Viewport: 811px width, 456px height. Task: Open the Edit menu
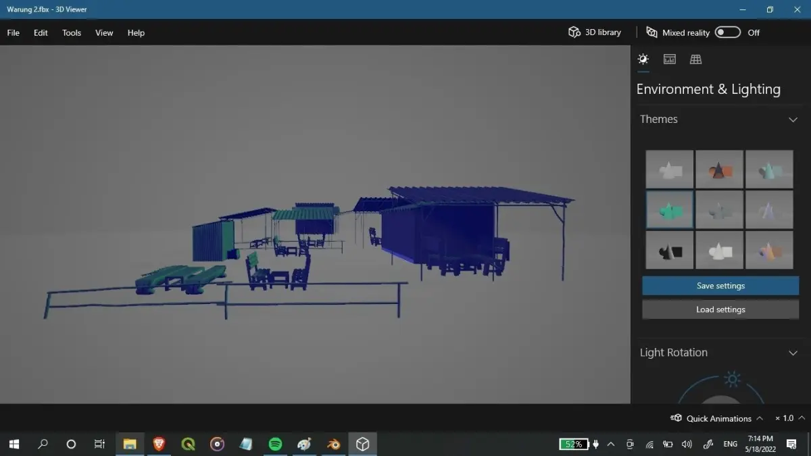pyautogui.click(x=41, y=32)
